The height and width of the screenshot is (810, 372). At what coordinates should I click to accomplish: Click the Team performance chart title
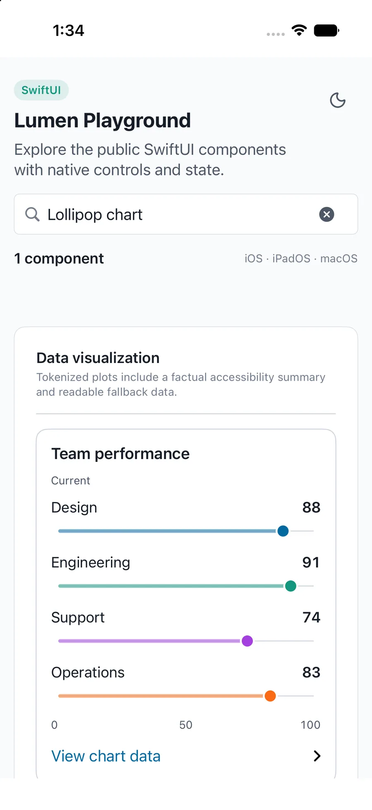(120, 454)
